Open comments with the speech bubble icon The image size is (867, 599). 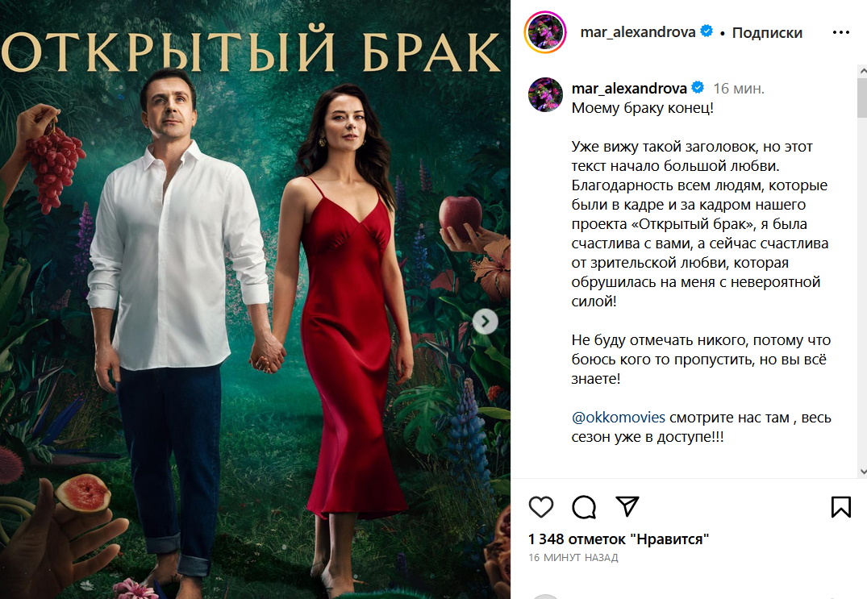[584, 507]
